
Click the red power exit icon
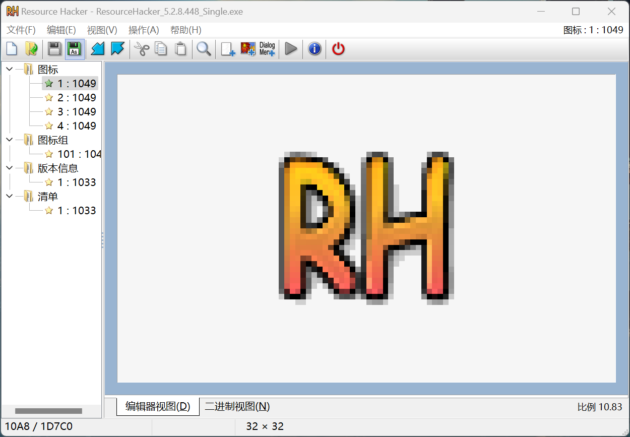337,48
